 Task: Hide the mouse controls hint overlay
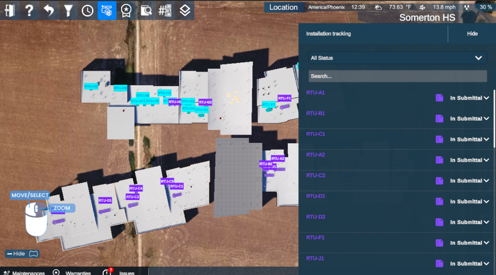(22, 254)
